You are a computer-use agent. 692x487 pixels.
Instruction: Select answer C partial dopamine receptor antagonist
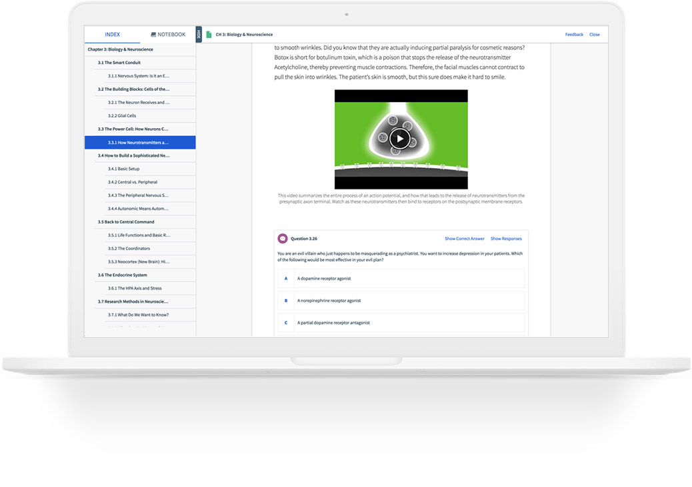pos(401,323)
